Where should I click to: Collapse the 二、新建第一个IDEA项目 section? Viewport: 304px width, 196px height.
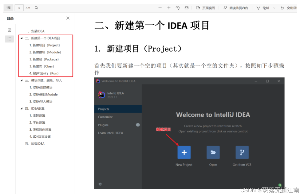(22, 38)
